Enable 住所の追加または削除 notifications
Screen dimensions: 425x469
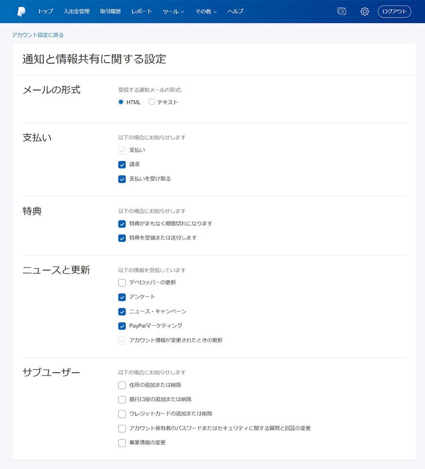pos(122,385)
